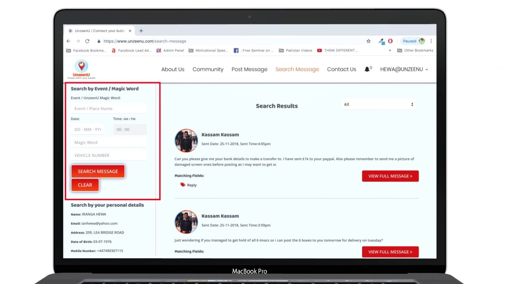Open the Community page
Screen dimensions: 505x284
click(x=208, y=69)
